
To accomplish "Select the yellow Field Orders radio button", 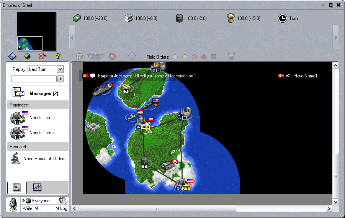I will coord(185,57).
